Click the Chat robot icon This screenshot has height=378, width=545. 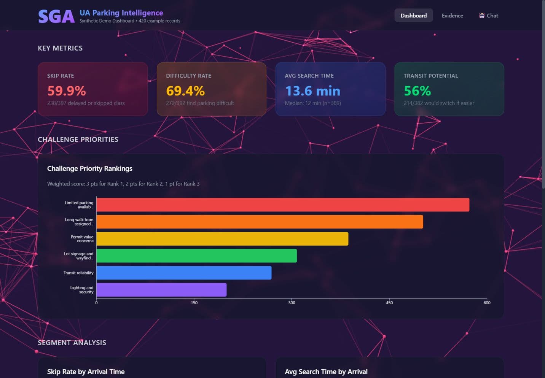coord(481,16)
